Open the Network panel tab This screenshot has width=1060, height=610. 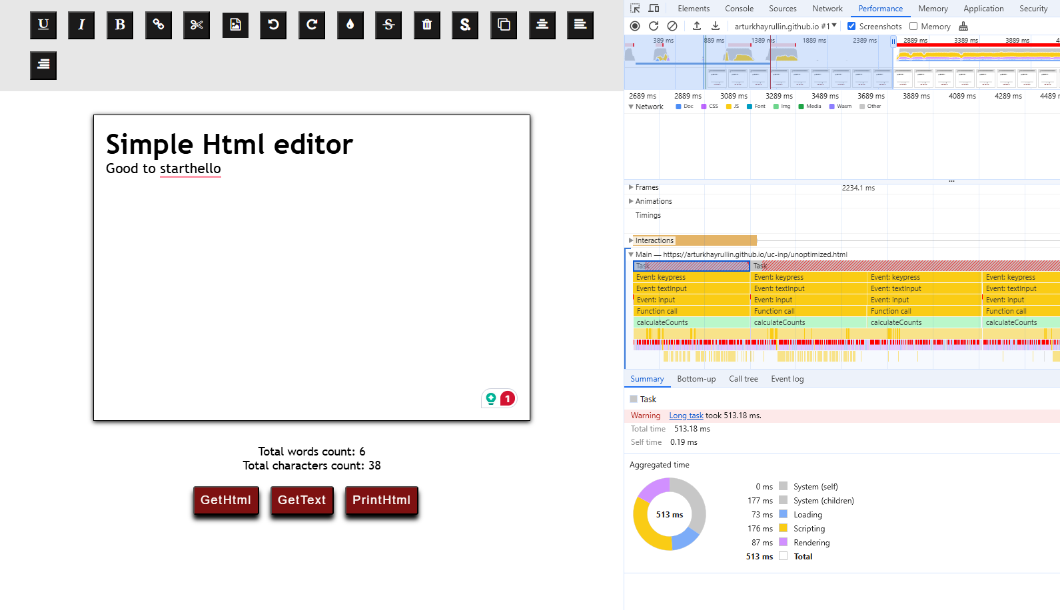point(827,9)
